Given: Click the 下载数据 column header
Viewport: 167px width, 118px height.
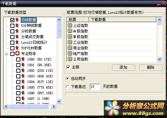Looking at the screenshot, I should point(123,20).
